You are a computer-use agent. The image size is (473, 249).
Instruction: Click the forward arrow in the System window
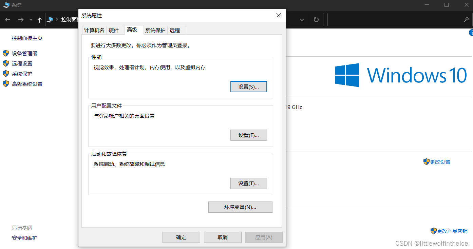pos(21,20)
